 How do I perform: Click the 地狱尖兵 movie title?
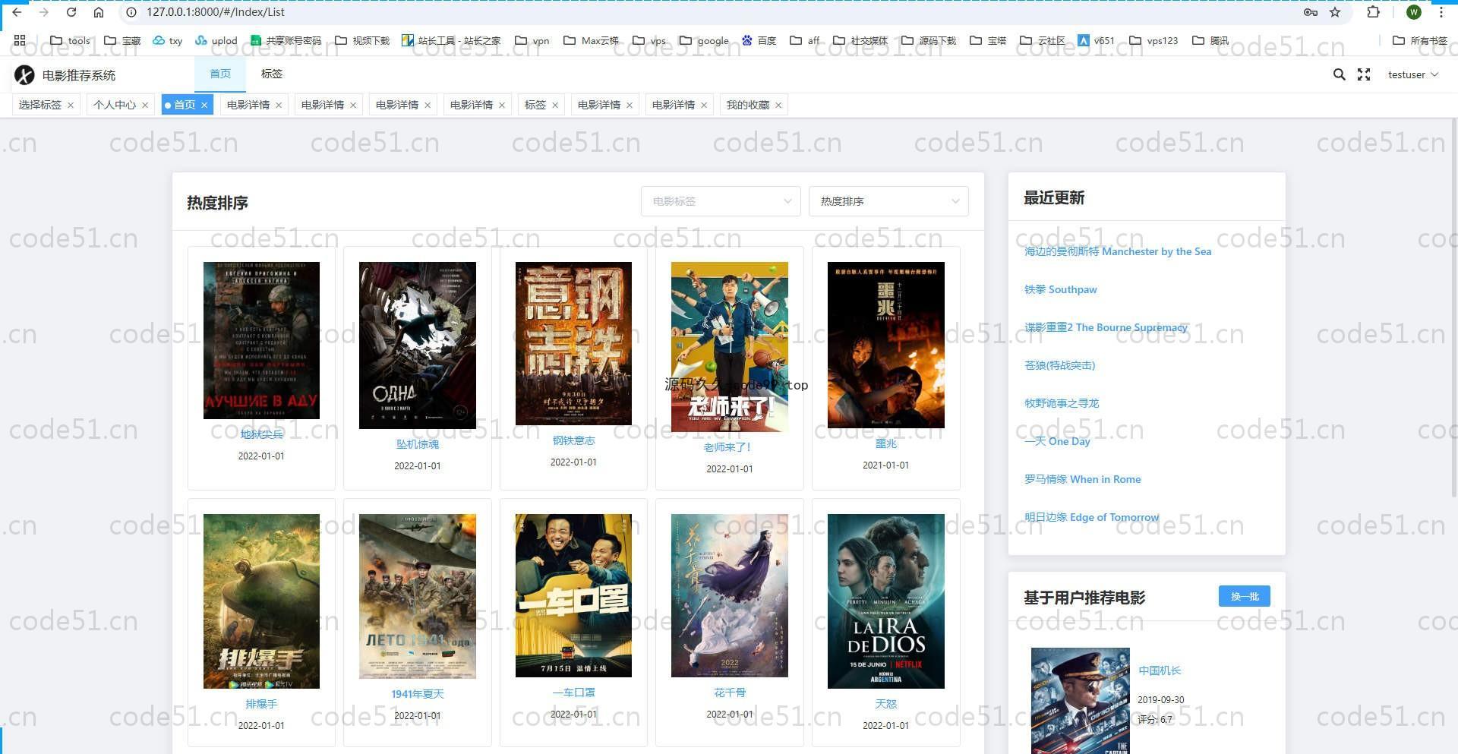(261, 434)
